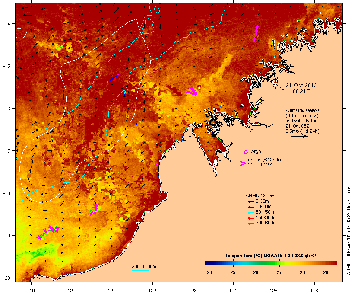The image size is (354, 294).
Task: Click the magenta drifter track near 124.5E, 14.3S
Action: (x=255, y=33)
